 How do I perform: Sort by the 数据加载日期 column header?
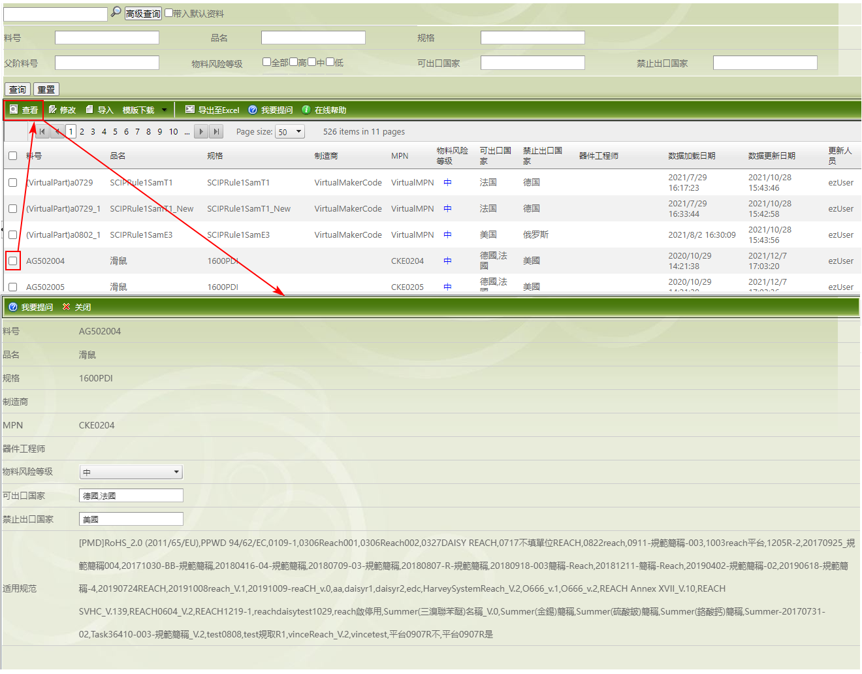point(692,155)
